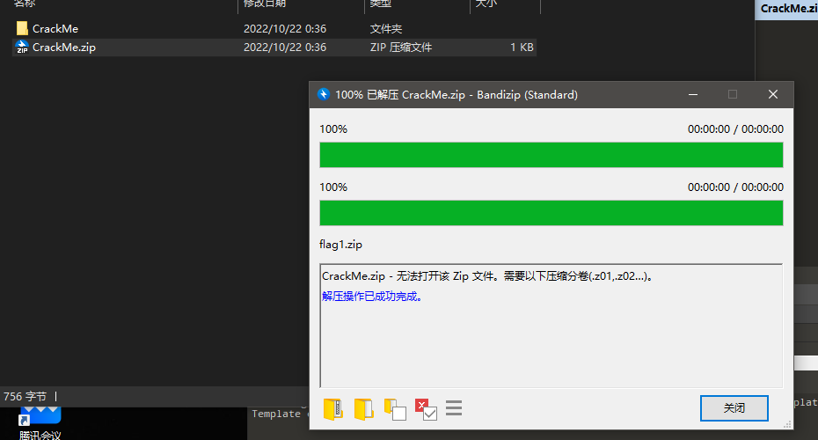The image size is (818, 440).
Task: Select the CrackMe.zip file
Action: coord(63,48)
